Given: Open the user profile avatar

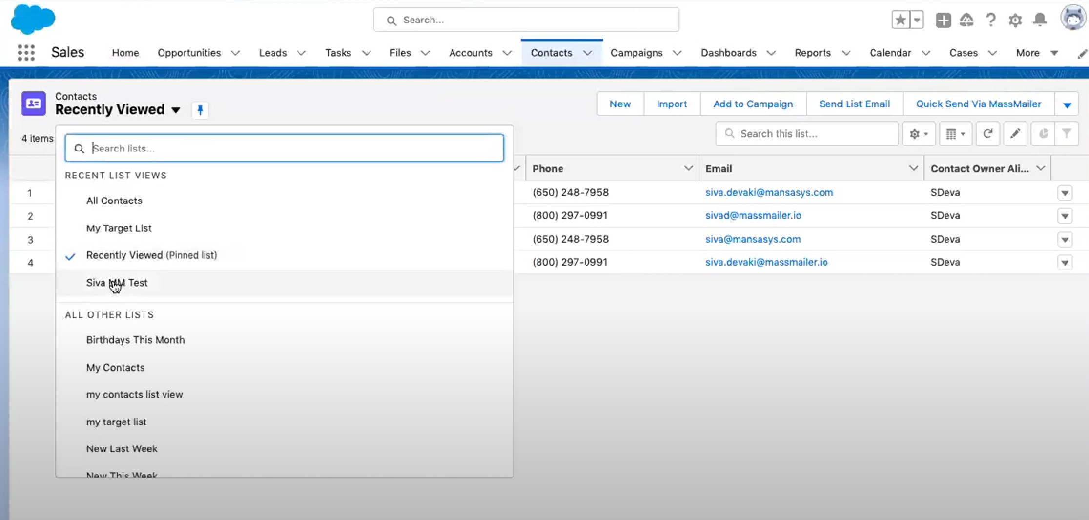Looking at the screenshot, I should [1073, 18].
